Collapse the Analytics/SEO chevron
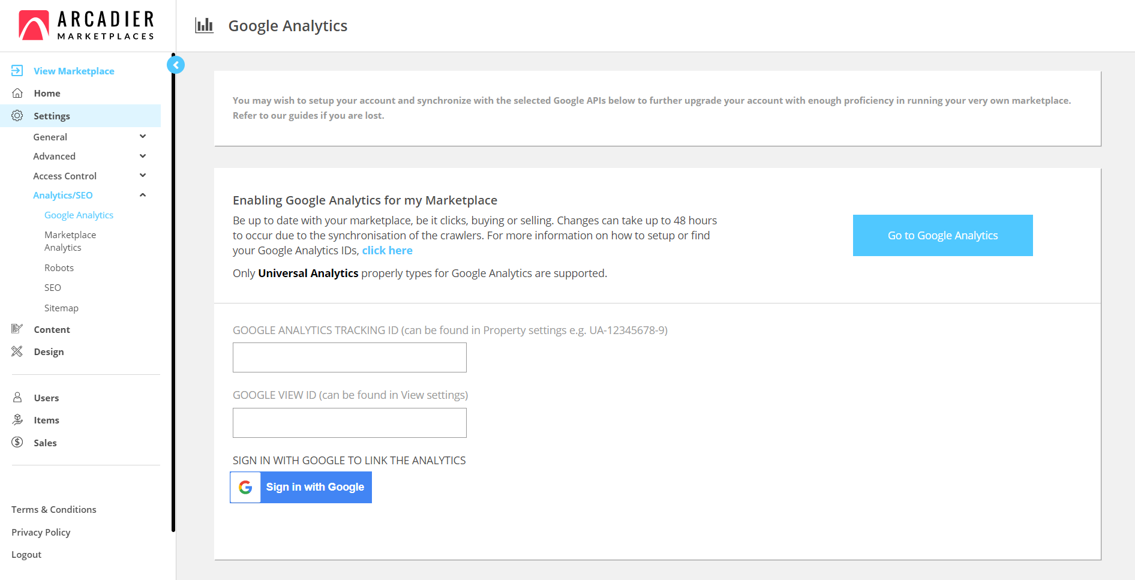The image size is (1135, 580). click(143, 195)
